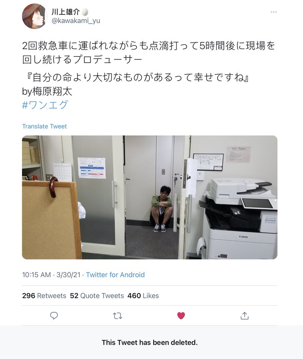This screenshot has width=303, height=359.
Task: Open the user's profile avatar picture
Action: [x=34, y=16]
